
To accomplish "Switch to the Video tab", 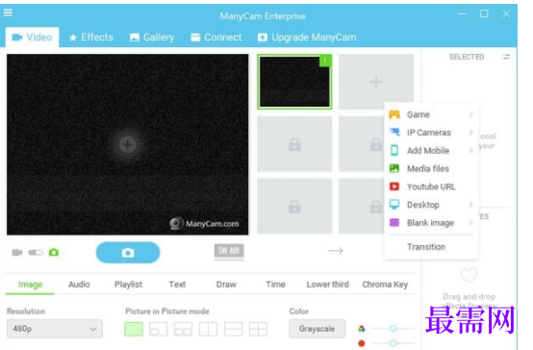I will pyautogui.click(x=33, y=37).
